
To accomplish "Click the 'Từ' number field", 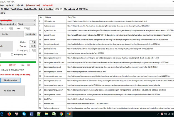I will click(x=8, y=28).
